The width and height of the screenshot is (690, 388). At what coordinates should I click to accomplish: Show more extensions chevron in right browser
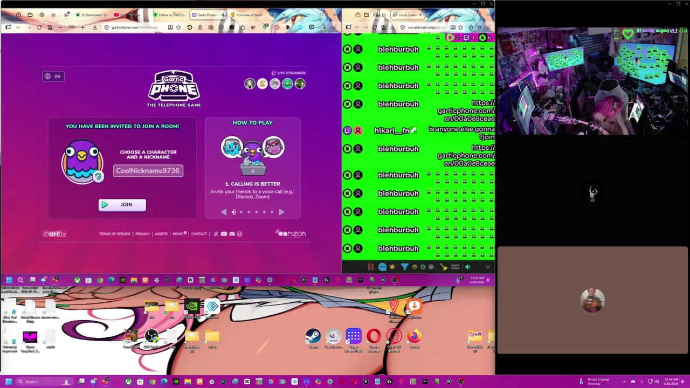point(480,27)
